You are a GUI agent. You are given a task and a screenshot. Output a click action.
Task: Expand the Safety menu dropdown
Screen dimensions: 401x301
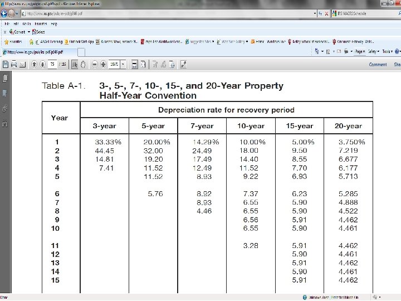(373, 51)
